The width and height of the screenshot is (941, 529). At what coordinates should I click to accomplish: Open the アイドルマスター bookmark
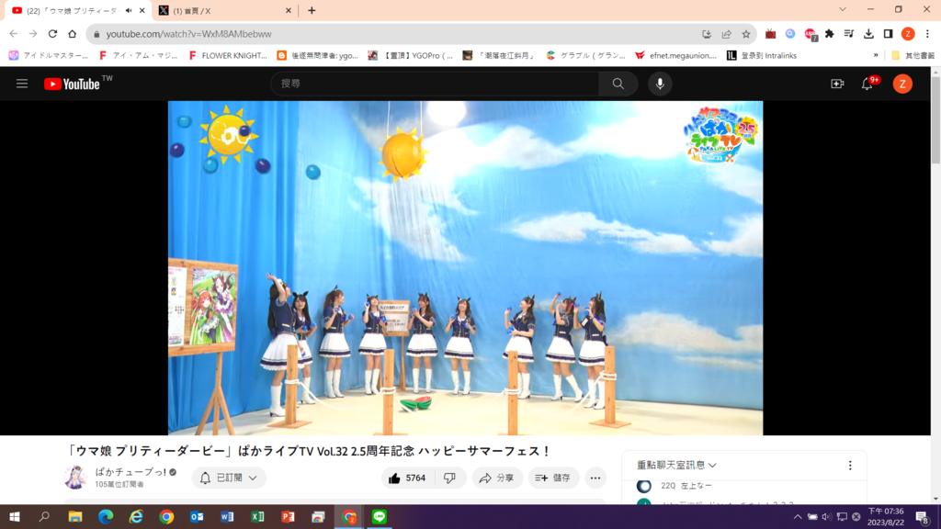(49, 55)
